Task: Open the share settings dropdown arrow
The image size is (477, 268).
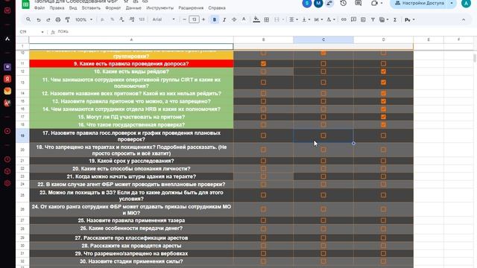Action: [x=452, y=3]
